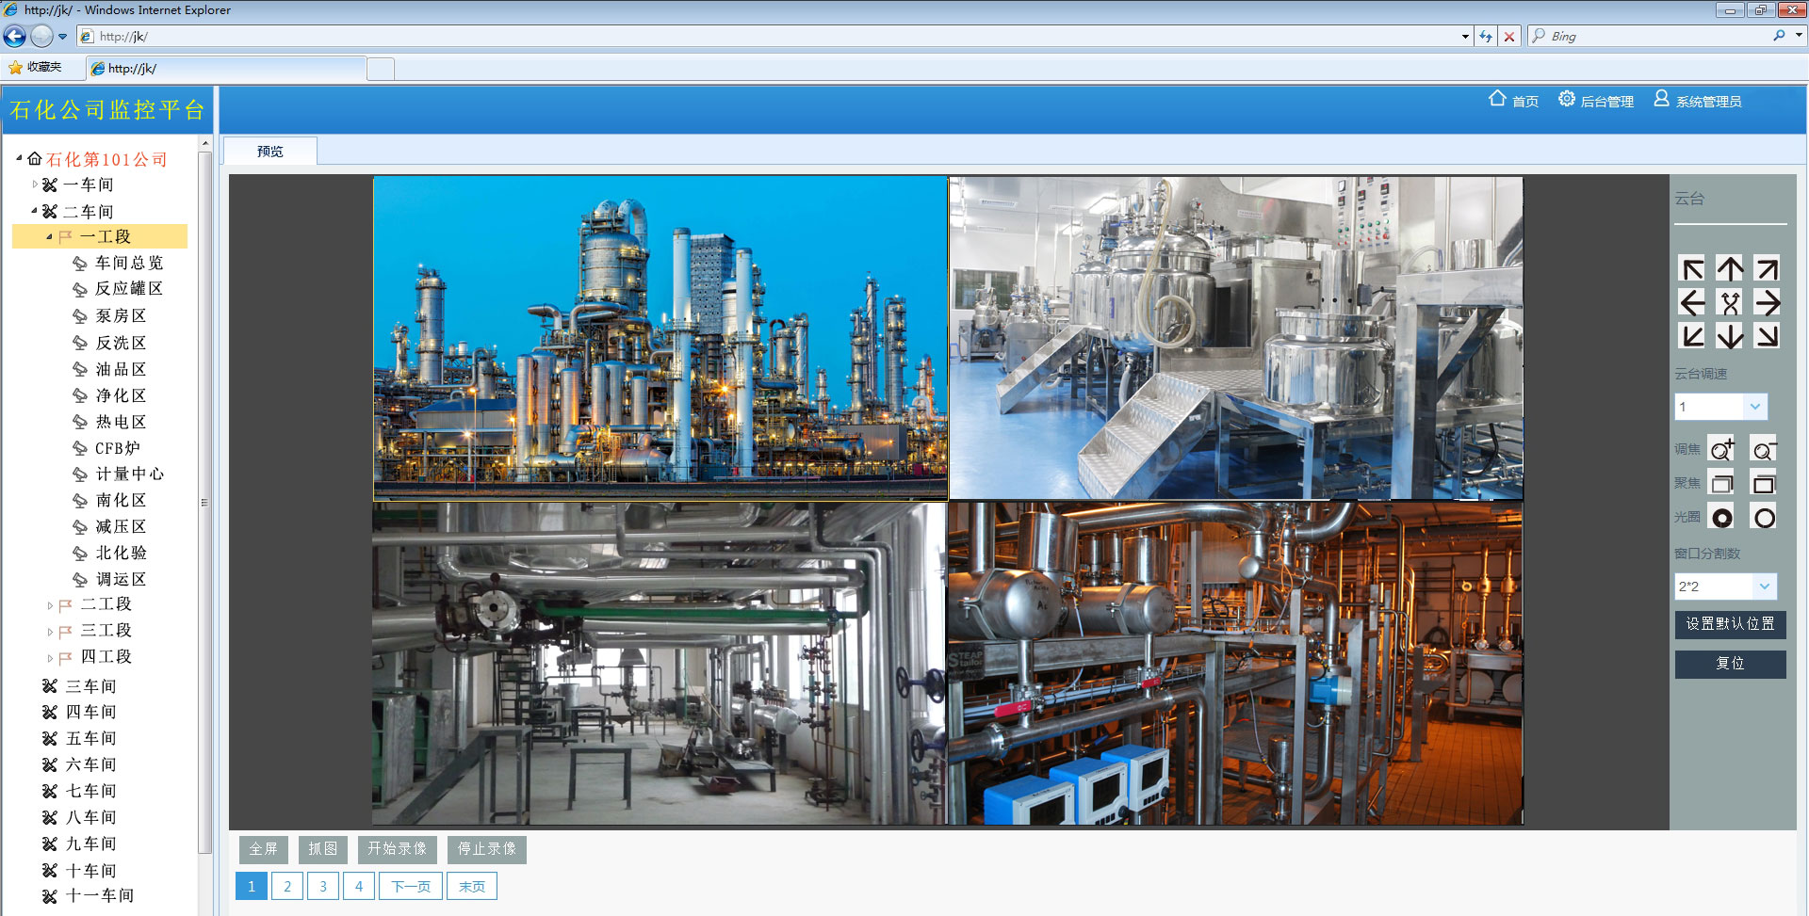The image size is (1809, 916).
Task: Pan PTZ camera right with the right arrow
Action: pos(1767,303)
